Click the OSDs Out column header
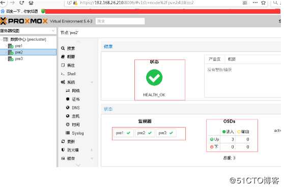The image size is (284, 189). (243, 132)
